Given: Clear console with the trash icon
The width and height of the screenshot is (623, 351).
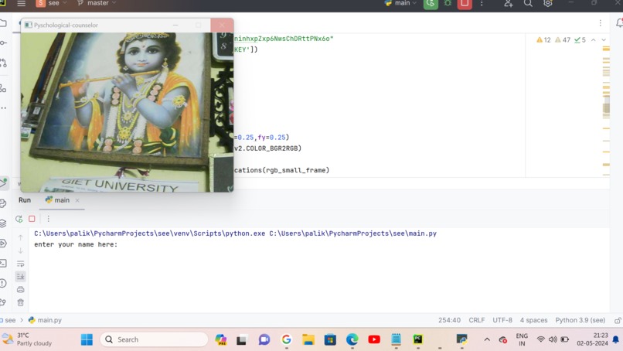Looking at the screenshot, I should tap(21, 302).
